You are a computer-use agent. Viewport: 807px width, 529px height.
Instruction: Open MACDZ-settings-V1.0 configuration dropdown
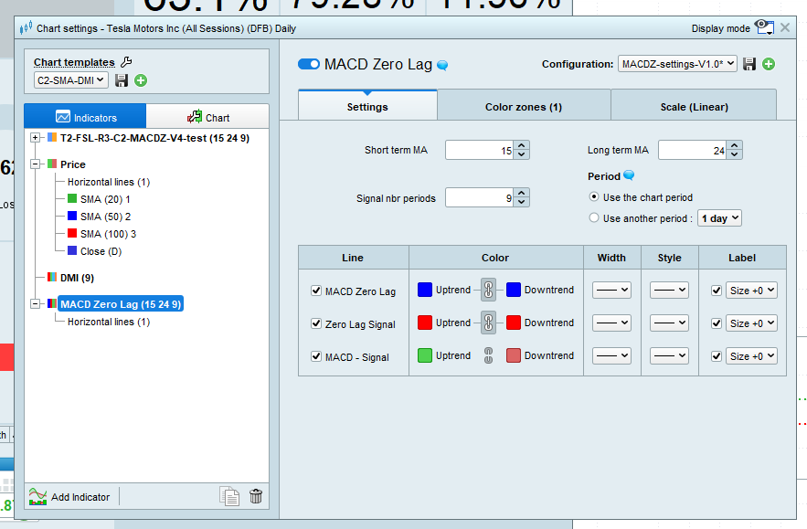[677, 64]
